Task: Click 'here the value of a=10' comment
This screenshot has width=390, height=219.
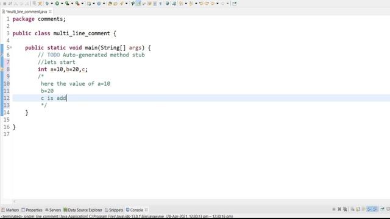Action: point(76,84)
